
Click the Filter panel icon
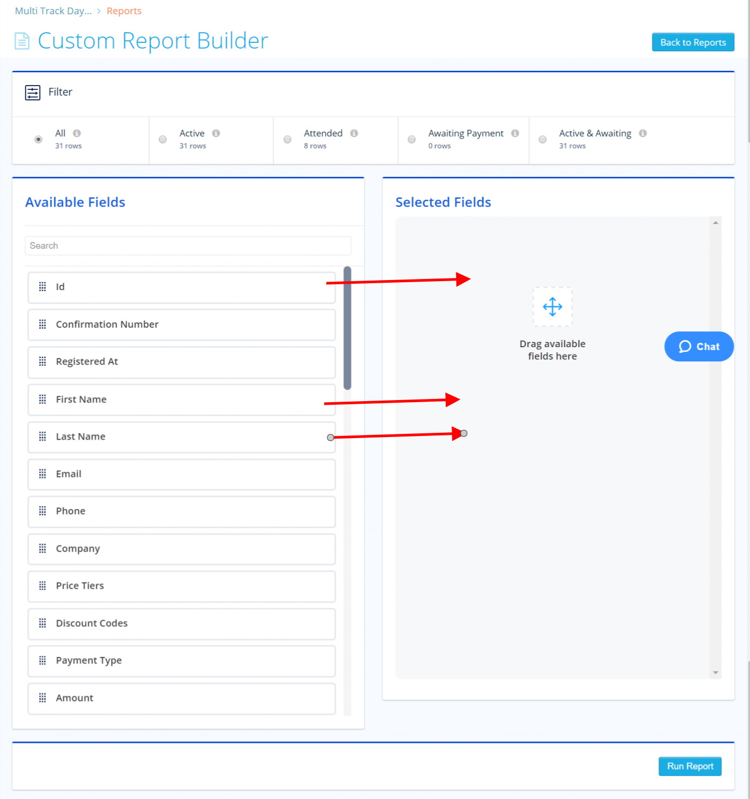(x=33, y=92)
